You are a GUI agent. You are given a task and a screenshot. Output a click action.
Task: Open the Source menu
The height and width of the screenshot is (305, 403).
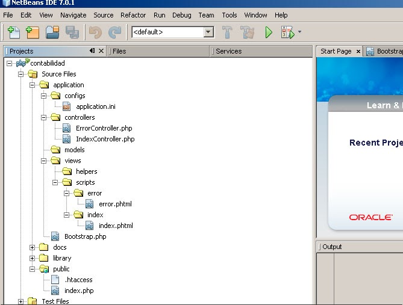click(x=104, y=15)
